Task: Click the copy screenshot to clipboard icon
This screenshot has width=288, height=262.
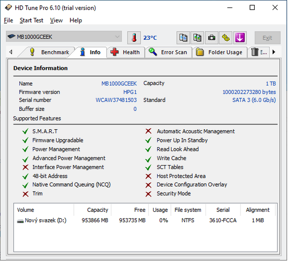Action: 198,38
